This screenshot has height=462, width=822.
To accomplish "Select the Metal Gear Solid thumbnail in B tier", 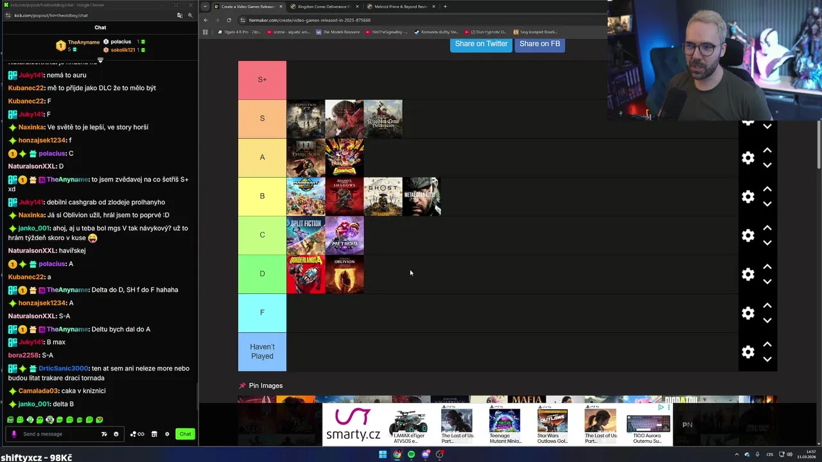I will pyautogui.click(x=421, y=196).
